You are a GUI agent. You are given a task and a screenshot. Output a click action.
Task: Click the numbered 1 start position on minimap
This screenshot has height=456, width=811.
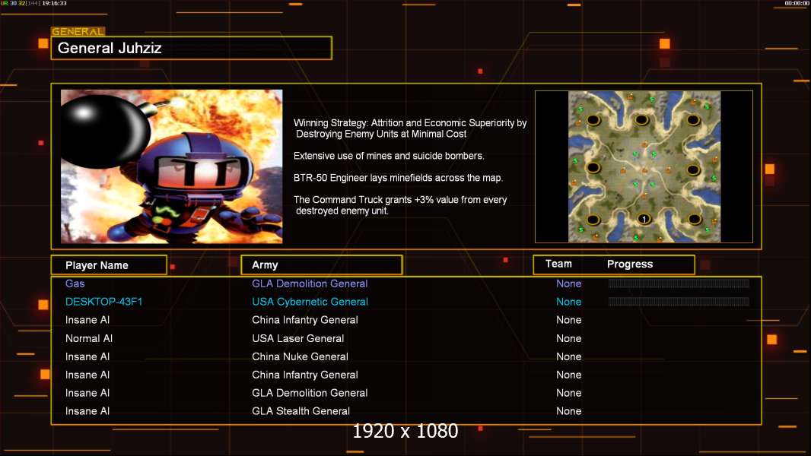click(x=644, y=219)
